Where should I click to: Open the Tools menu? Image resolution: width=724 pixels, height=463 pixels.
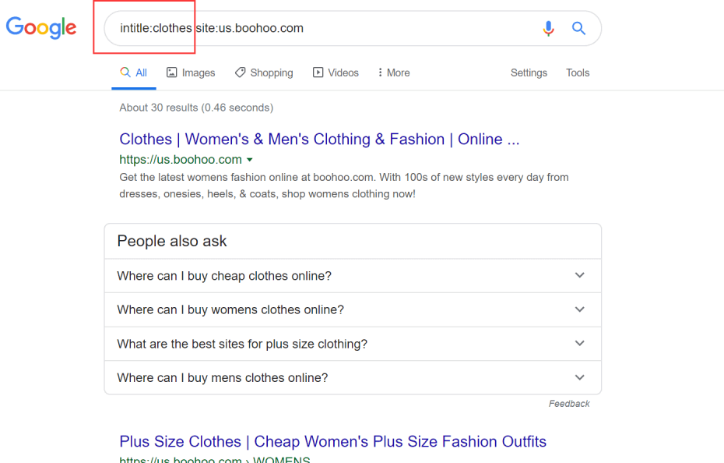click(578, 72)
